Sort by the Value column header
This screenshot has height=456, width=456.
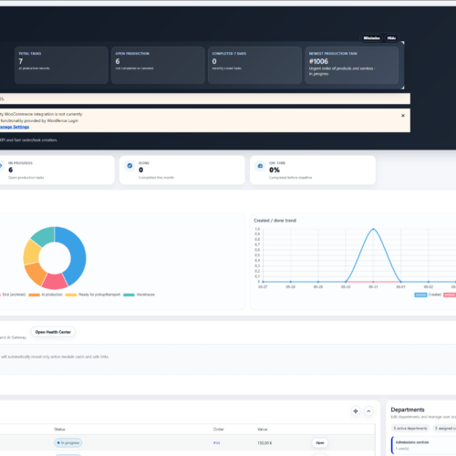pos(263,430)
